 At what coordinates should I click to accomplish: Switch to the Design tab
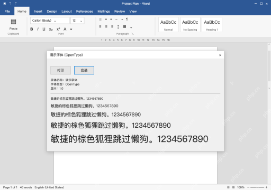click(52, 11)
